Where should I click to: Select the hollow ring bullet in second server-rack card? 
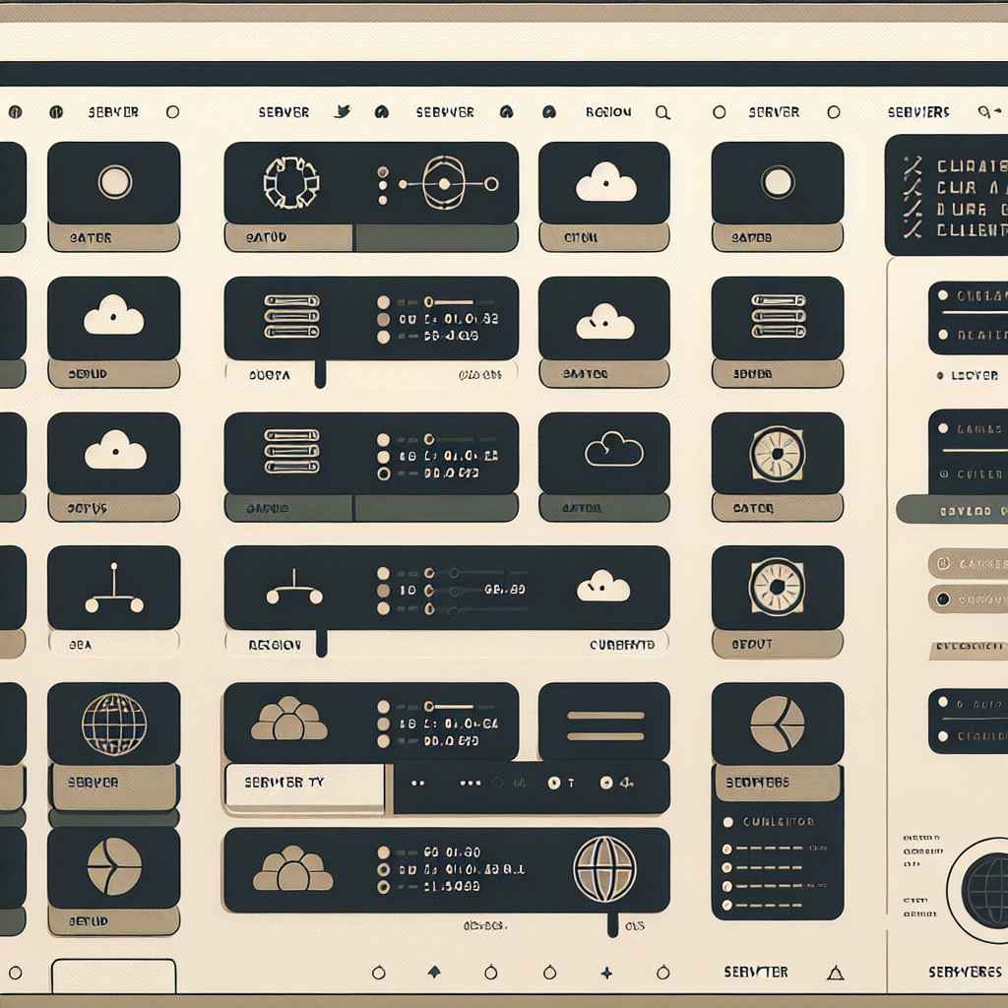[x=384, y=473]
